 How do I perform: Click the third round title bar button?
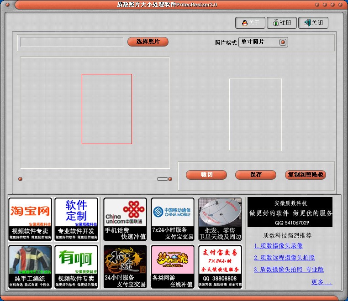(332, 5)
